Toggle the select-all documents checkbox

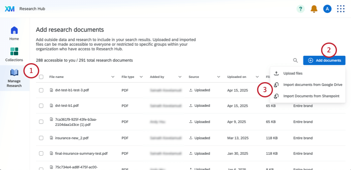tap(41, 77)
